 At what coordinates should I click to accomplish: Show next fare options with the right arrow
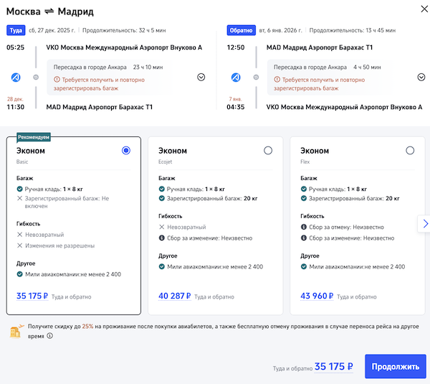pos(425,224)
